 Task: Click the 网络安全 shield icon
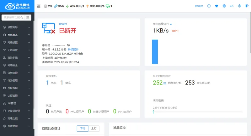click(4, 65)
